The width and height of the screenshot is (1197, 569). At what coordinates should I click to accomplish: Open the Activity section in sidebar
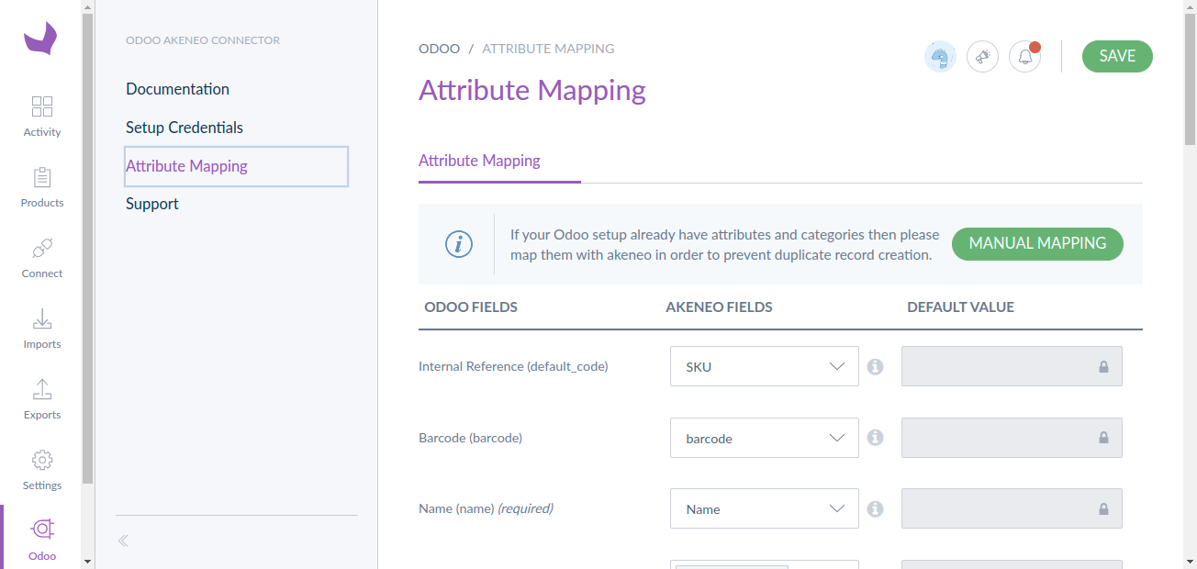coord(41,115)
